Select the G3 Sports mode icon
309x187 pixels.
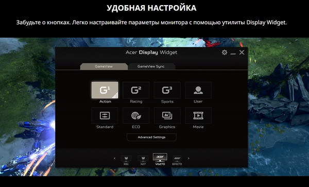[x=167, y=90]
